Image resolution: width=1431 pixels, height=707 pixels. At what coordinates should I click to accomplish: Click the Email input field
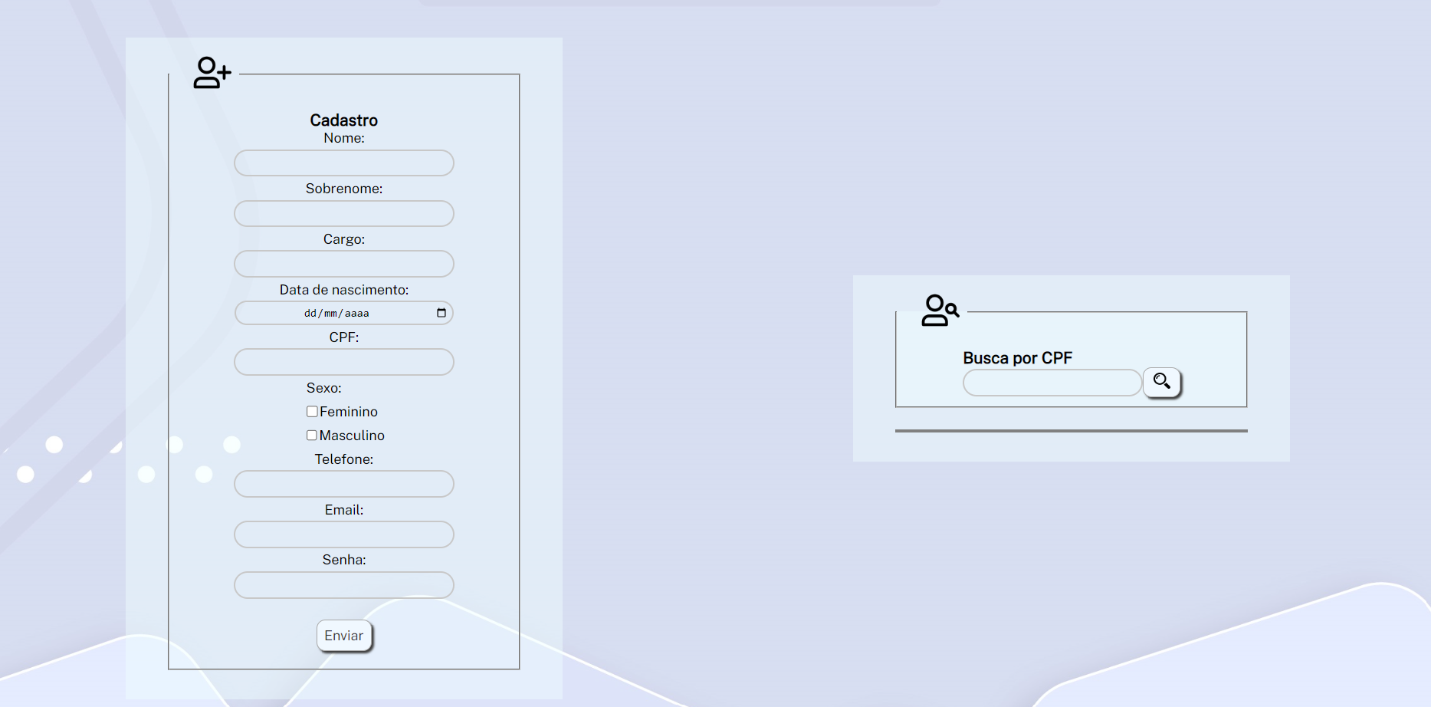[343, 534]
